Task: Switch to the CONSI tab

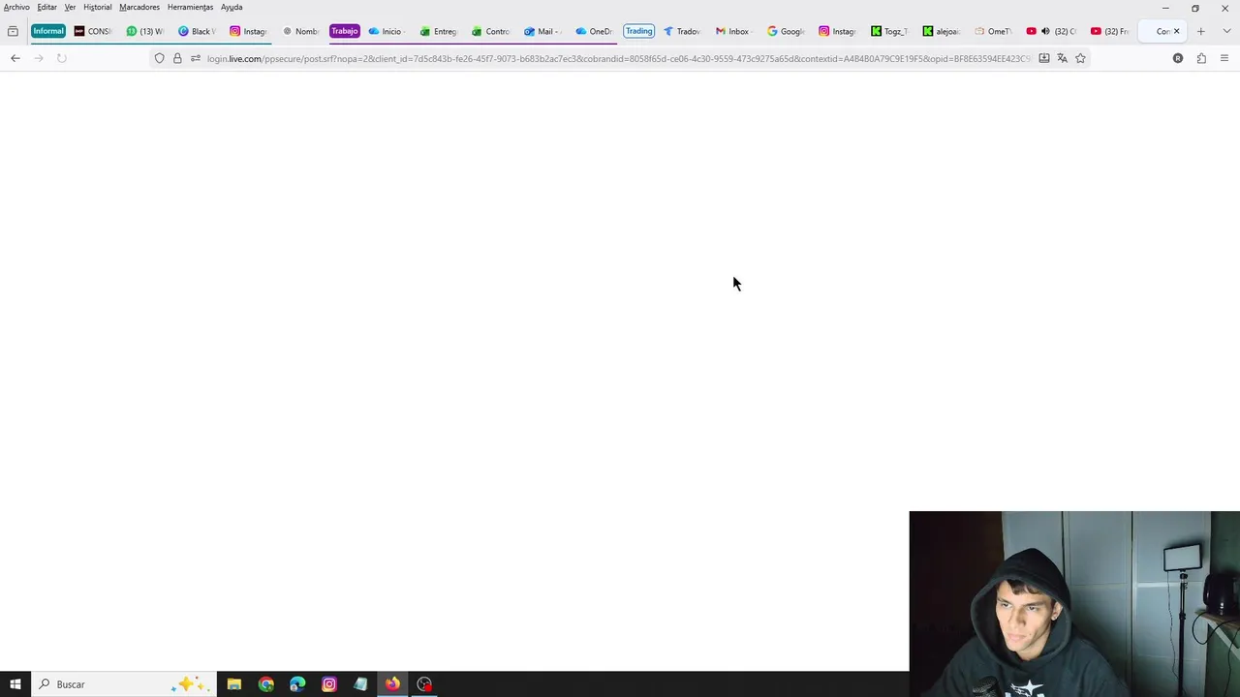Action: (x=94, y=31)
